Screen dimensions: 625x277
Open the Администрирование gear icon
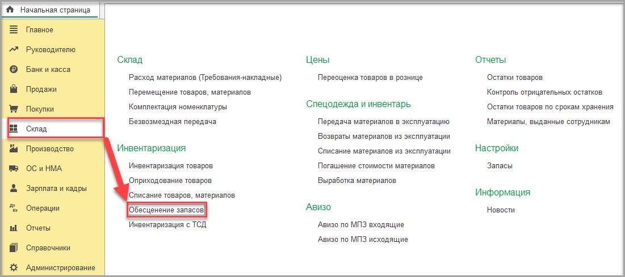pos(14,267)
